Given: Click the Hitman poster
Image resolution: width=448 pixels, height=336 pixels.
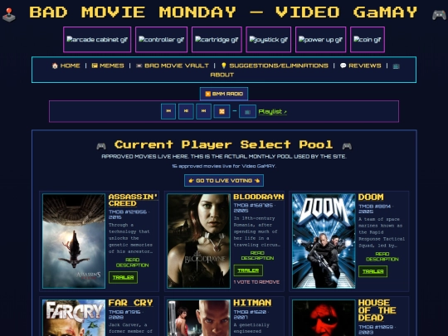Looking at the screenshot, I should (198, 318).
